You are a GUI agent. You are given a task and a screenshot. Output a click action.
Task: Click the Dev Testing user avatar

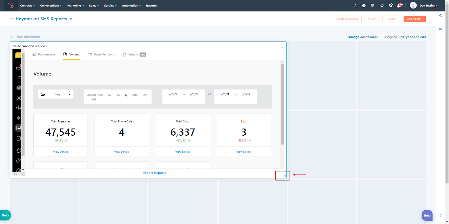pyautogui.click(x=413, y=5)
